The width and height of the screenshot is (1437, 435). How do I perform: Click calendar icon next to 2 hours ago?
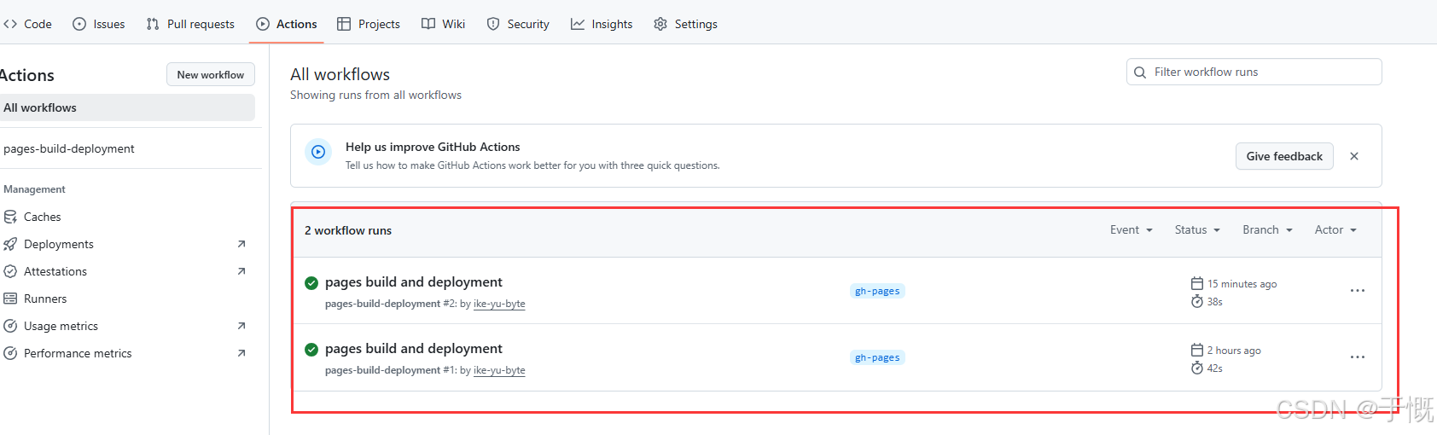pyautogui.click(x=1197, y=350)
